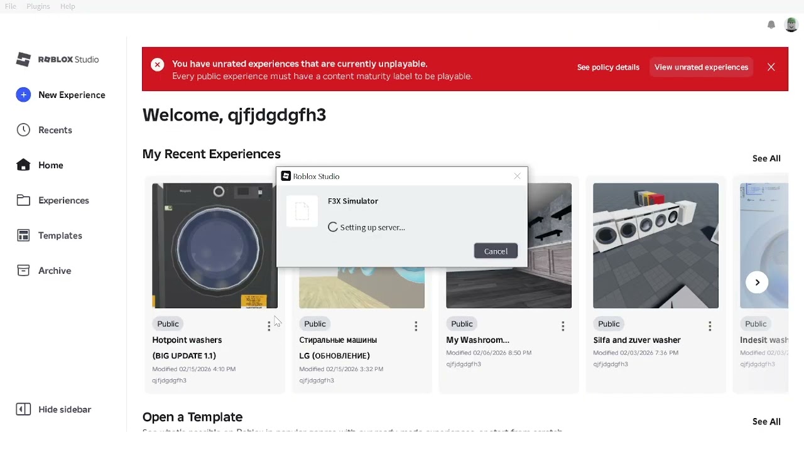Click the Home house icon

tap(23, 165)
